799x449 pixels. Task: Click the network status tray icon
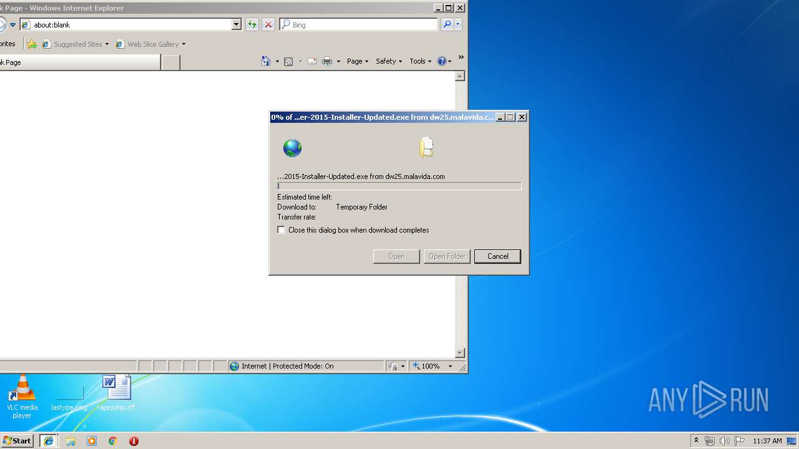[710, 441]
